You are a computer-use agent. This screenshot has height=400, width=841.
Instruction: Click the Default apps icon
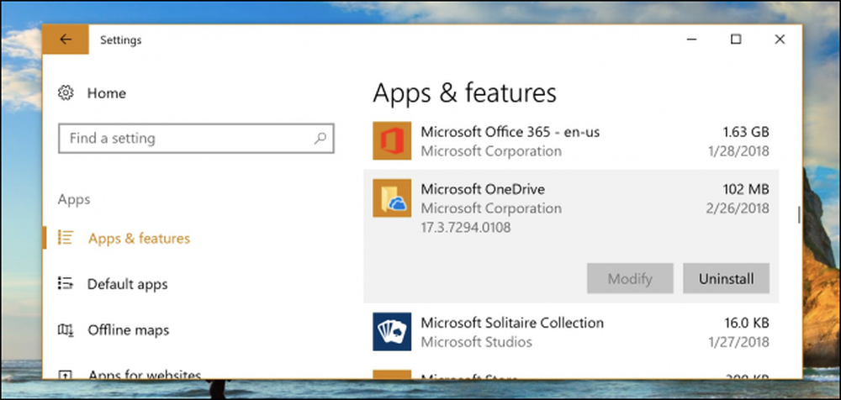pyautogui.click(x=65, y=283)
